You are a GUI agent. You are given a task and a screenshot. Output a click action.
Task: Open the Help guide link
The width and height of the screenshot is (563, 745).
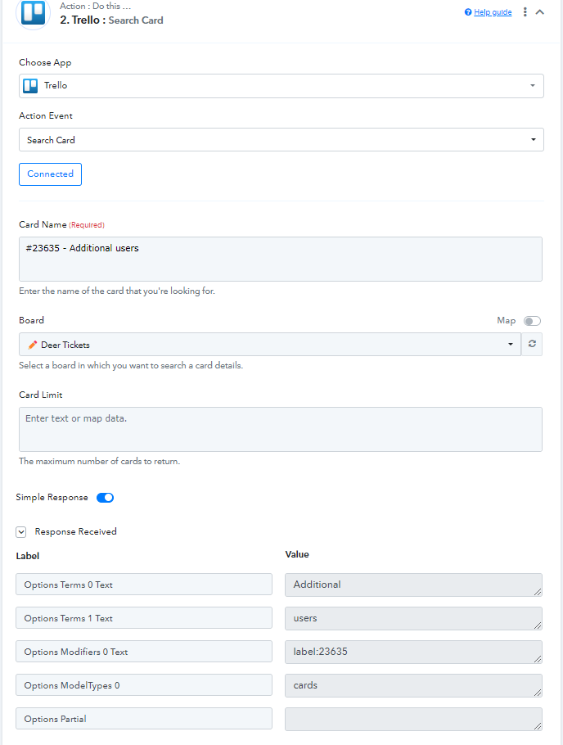pyautogui.click(x=493, y=12)
